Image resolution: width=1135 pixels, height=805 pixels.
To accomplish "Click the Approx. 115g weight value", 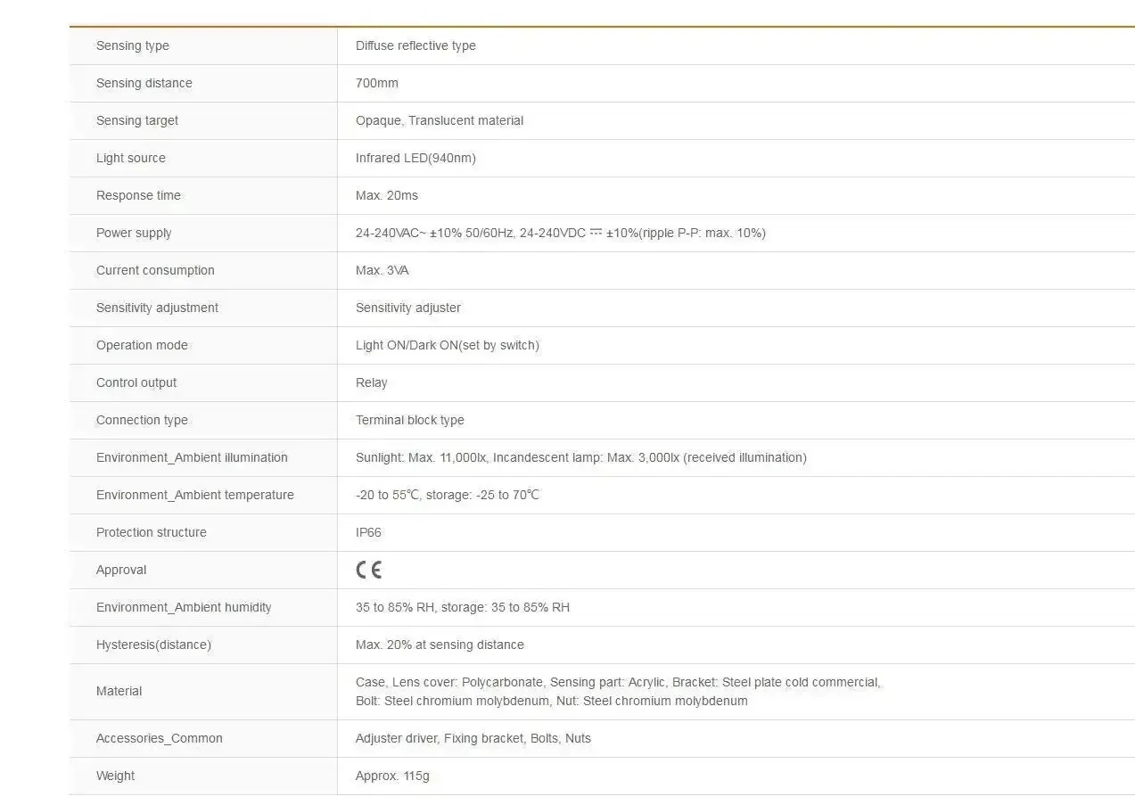I will pyautogui.click(x=392, y=776).
